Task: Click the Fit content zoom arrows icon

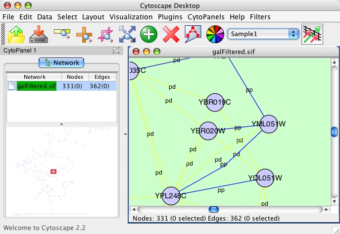Action: (x=127, y=34)
